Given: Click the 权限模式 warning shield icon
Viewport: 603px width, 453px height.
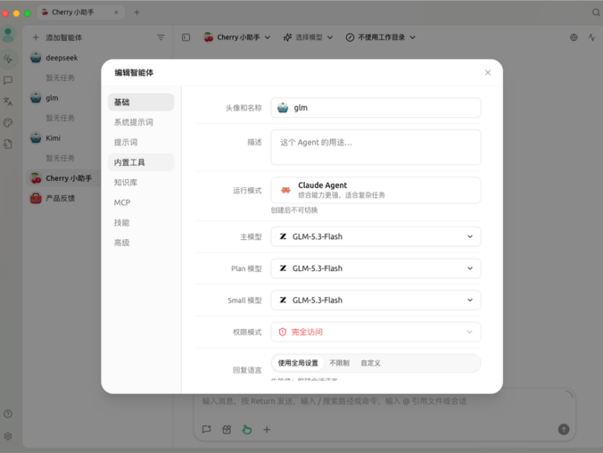Looking at the screenshot, I should 282,332.
